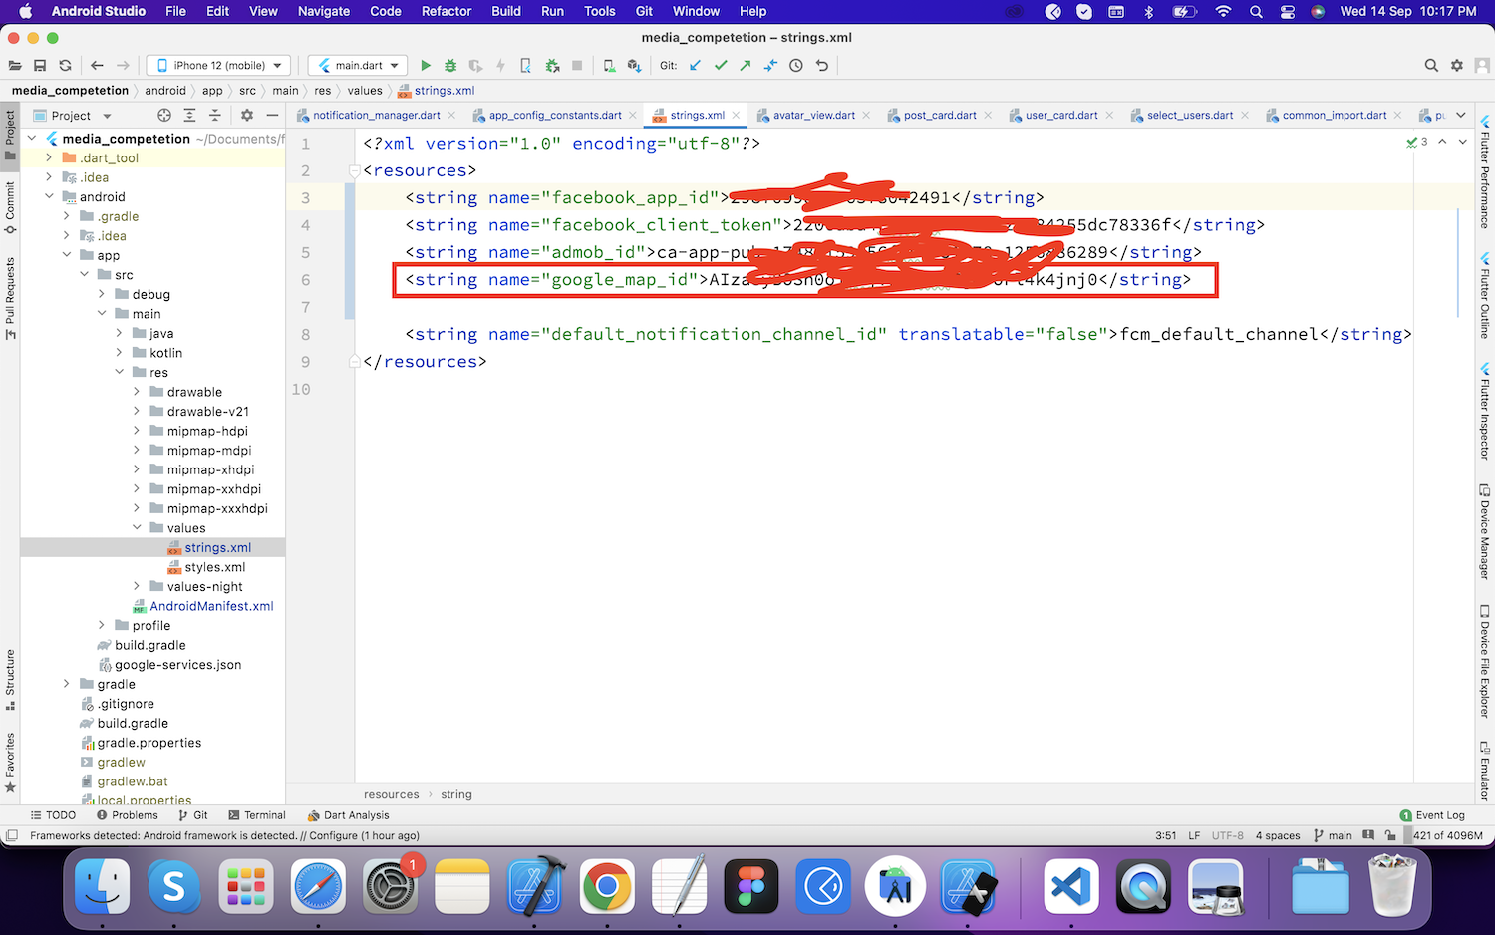This screenshot has width=1495, height=935.
Task: Expand the debug folder
Action: 102,294
